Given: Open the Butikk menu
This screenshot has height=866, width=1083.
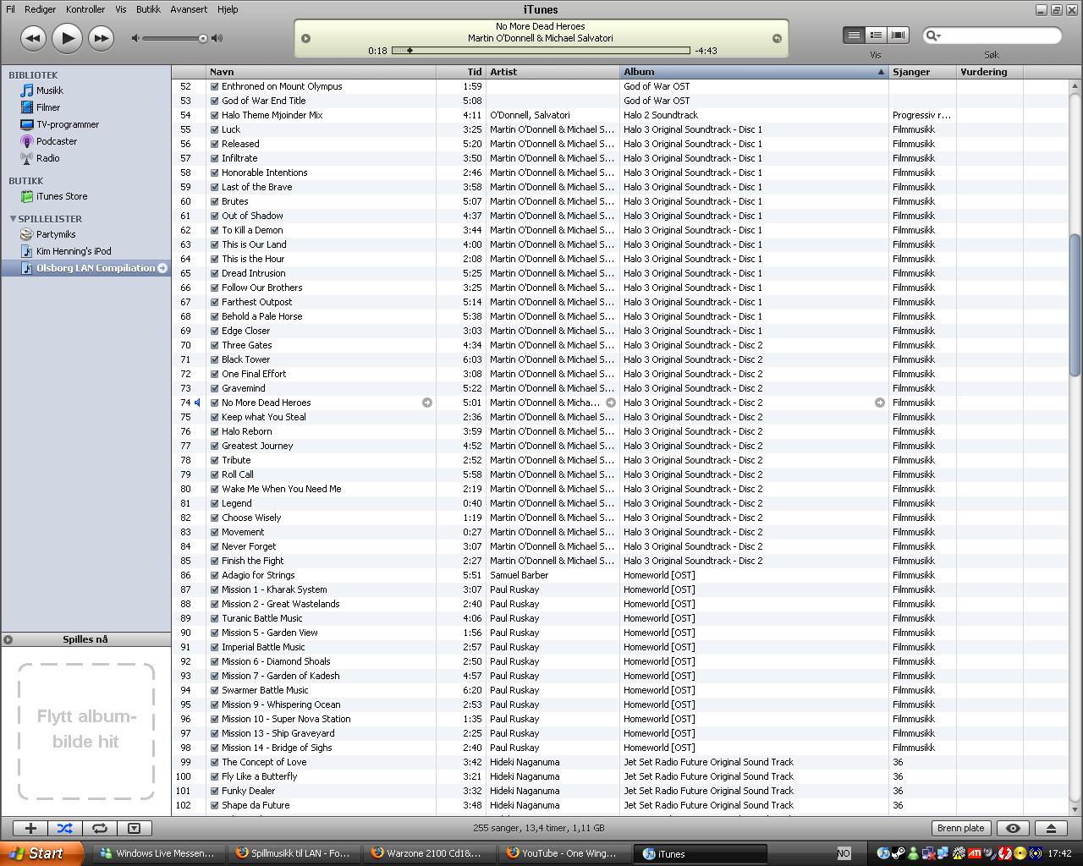Looking at the screenshot, I should pyautogui.click(x=148, y=9).
